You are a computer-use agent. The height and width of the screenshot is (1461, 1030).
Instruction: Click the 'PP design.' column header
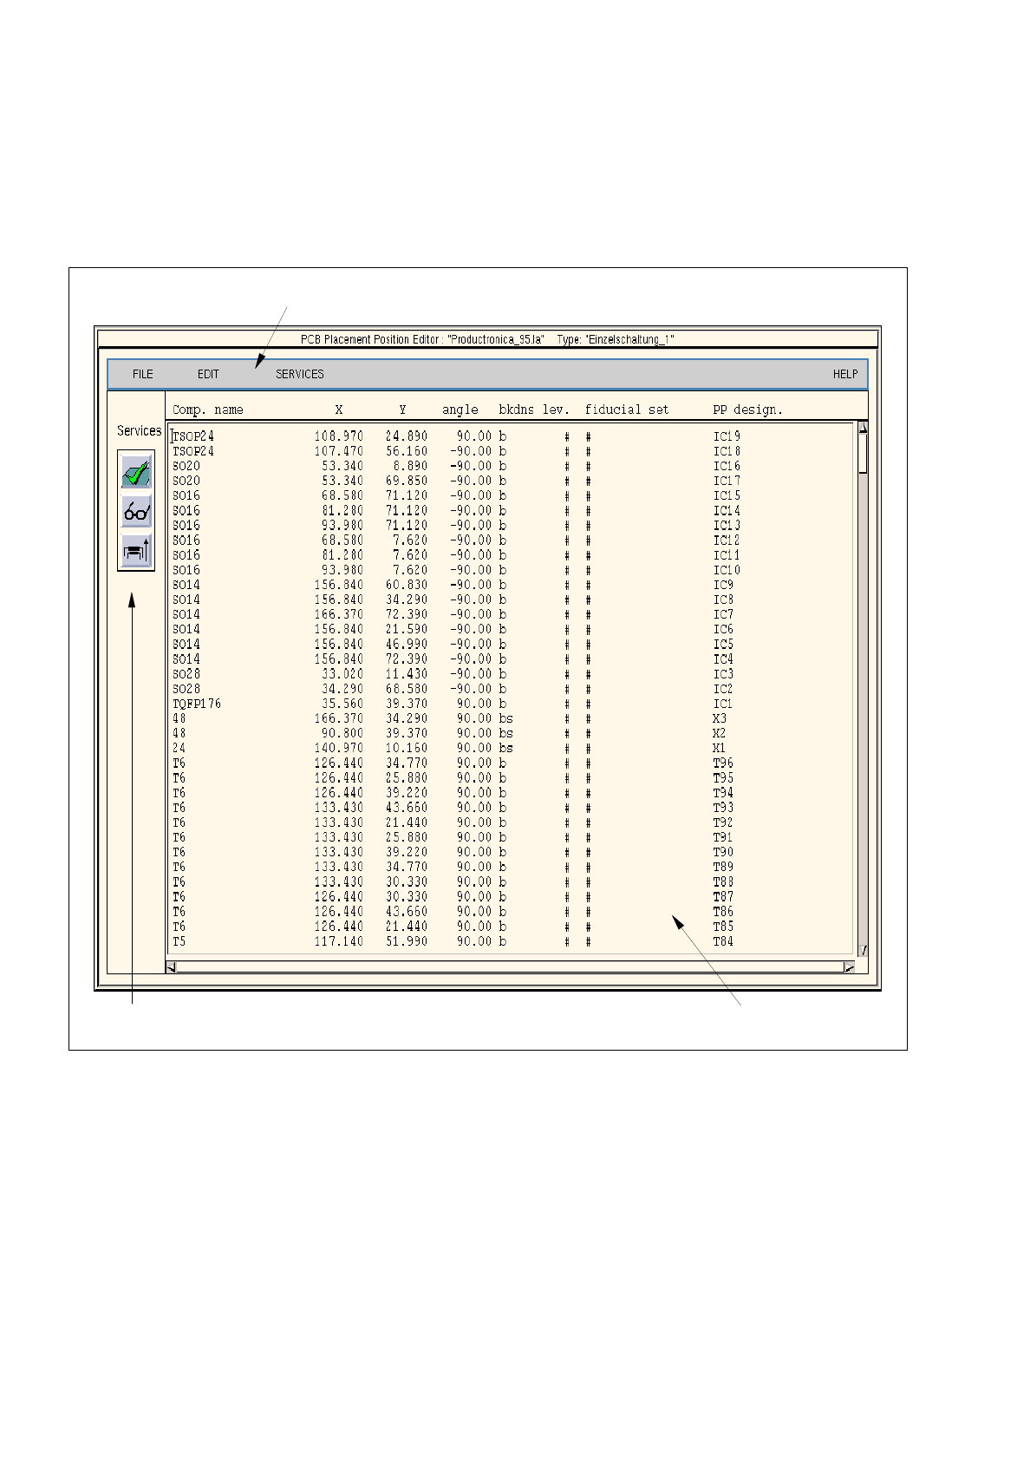tap(747, 409)
